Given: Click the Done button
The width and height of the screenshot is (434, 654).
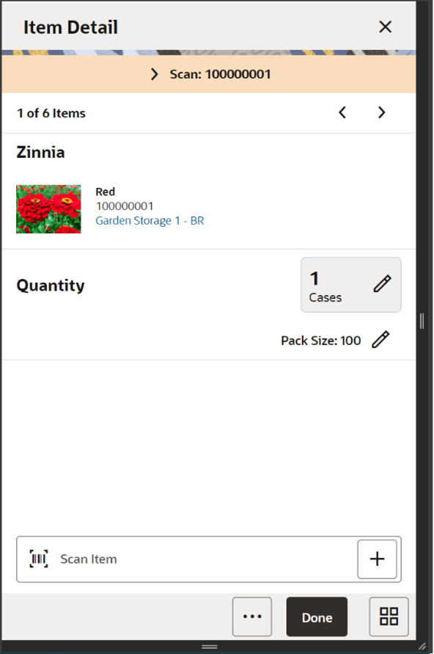Looking at the screenshot, I should [317, 617].
